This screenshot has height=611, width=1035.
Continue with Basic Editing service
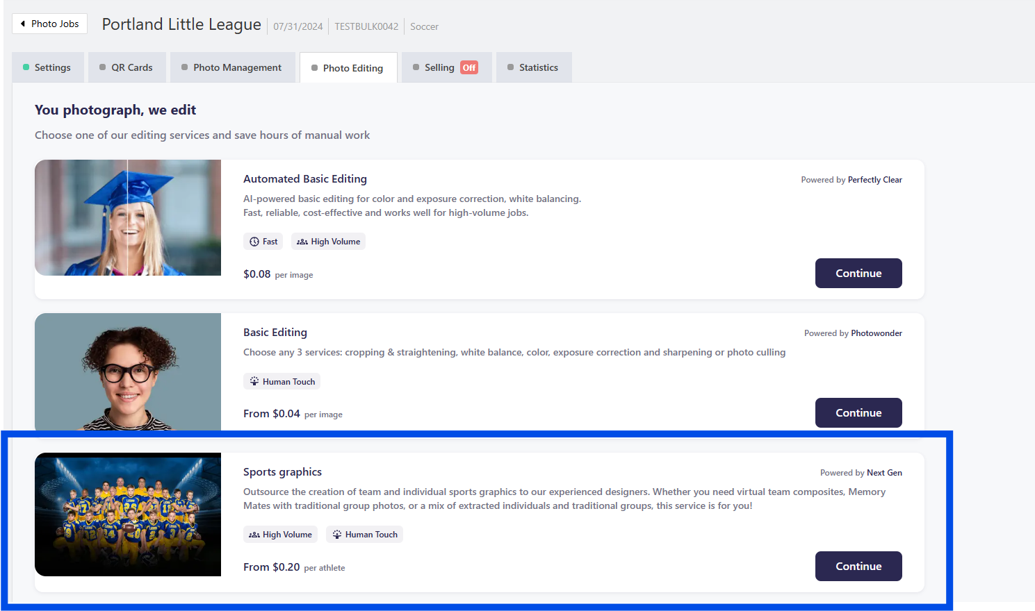[x=858, y=413]
